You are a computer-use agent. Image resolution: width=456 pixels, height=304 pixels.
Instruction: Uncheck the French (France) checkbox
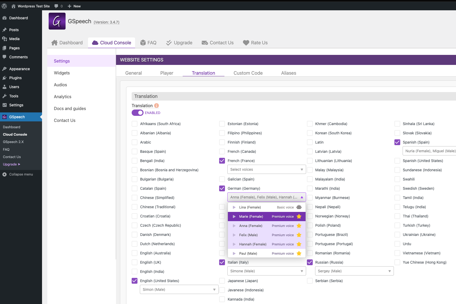tap(222, 161)
